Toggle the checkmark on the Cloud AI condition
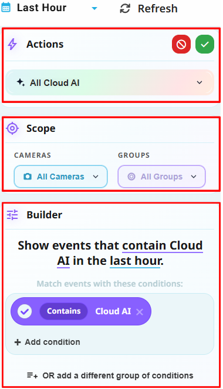Viewport: 223px width, 389px height. tap(25, 311)
